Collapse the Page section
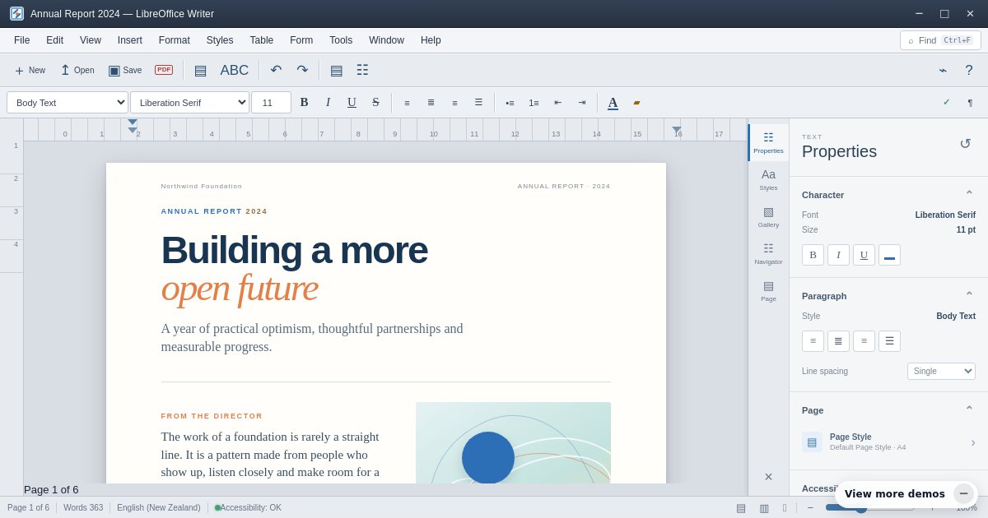This screenshot has width=988, height=518. click(x=969, y=410)
